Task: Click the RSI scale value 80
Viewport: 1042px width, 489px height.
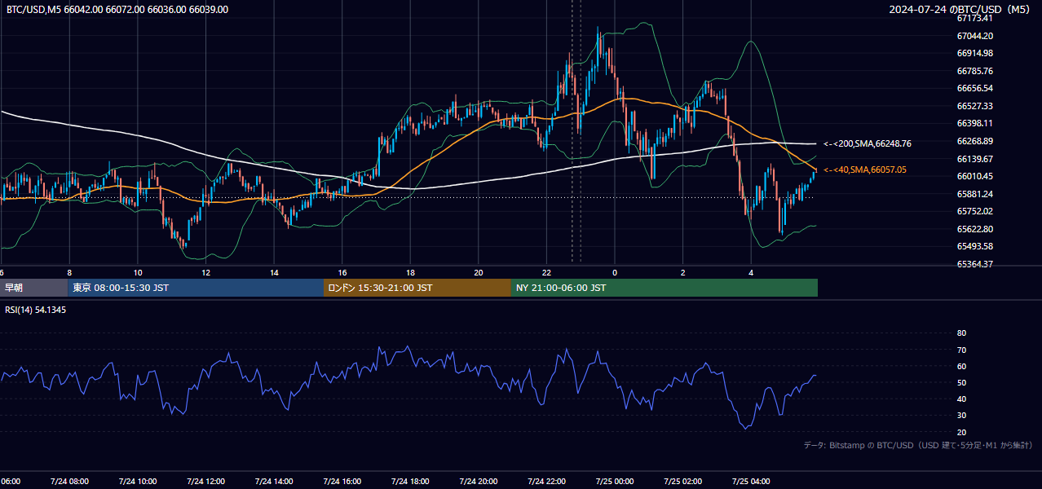Action: tap(961, 333)
